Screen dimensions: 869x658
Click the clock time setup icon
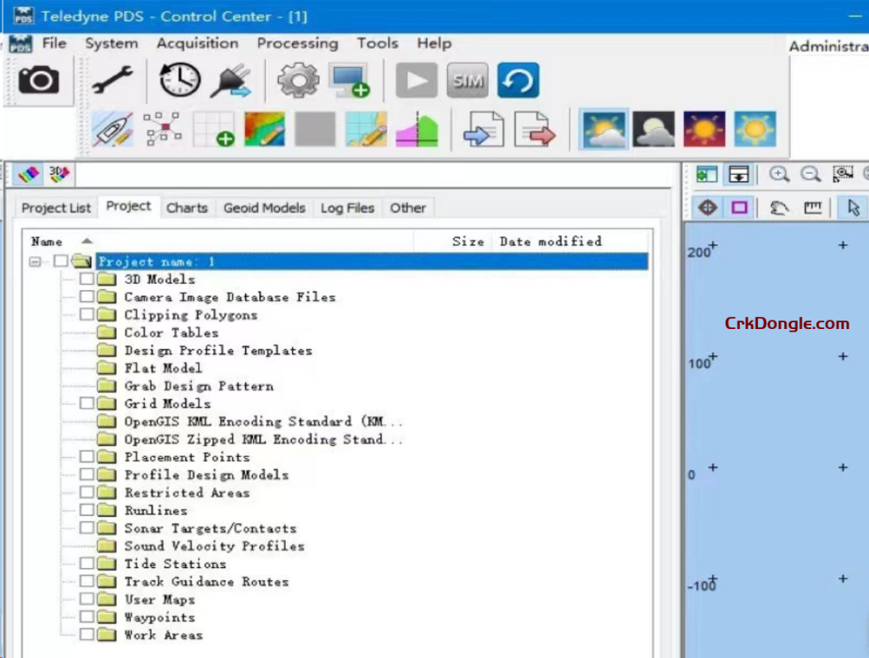point(178,77)
